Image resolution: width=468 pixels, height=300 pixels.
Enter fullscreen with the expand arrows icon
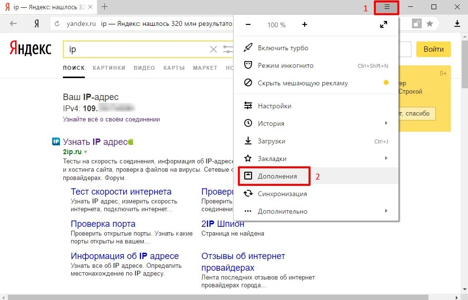tap(384, 24)
